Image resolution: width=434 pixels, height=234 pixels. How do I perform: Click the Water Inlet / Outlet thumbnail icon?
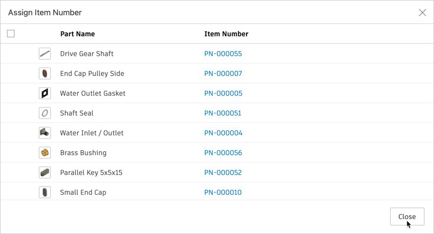pos(45,133)
